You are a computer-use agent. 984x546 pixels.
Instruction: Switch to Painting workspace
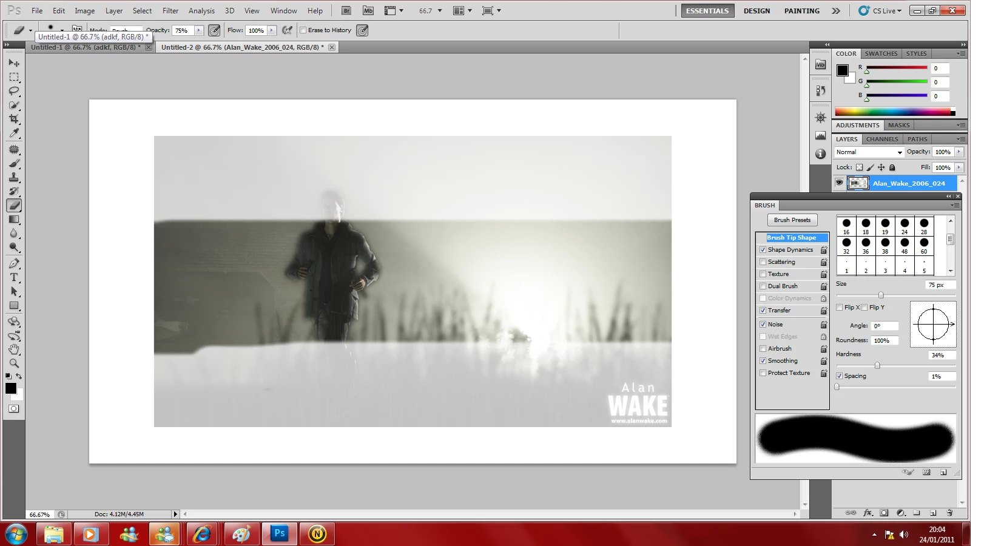click(x=801, y=10)
